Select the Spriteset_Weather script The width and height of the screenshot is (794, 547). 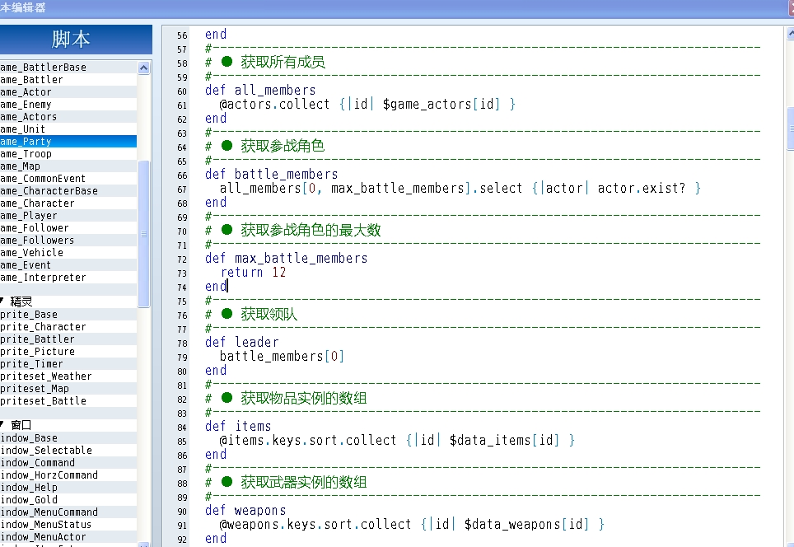[68, 376]
